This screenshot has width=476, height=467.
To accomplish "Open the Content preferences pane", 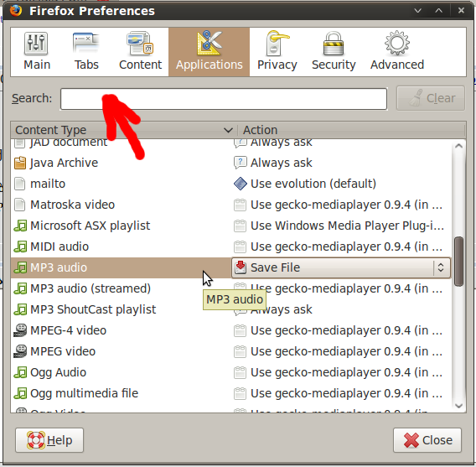I will coord(140,52).
